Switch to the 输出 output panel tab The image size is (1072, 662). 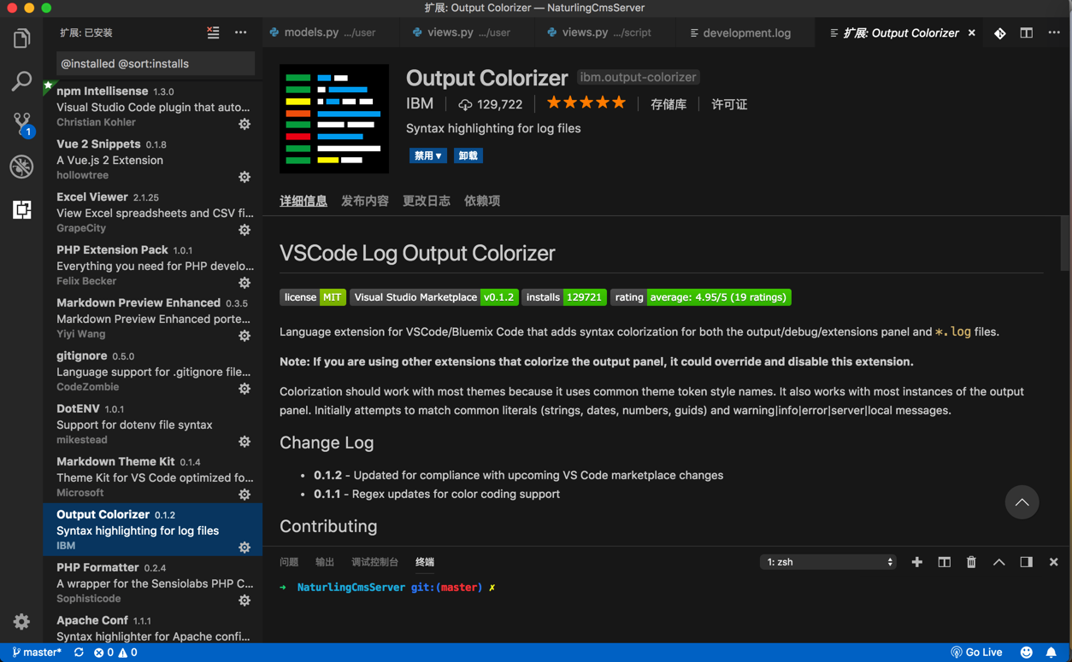pos(325,562)
